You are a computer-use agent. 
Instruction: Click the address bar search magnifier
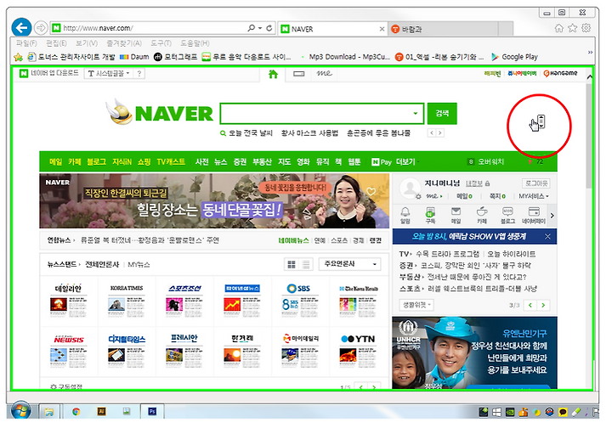pos(252,28)
